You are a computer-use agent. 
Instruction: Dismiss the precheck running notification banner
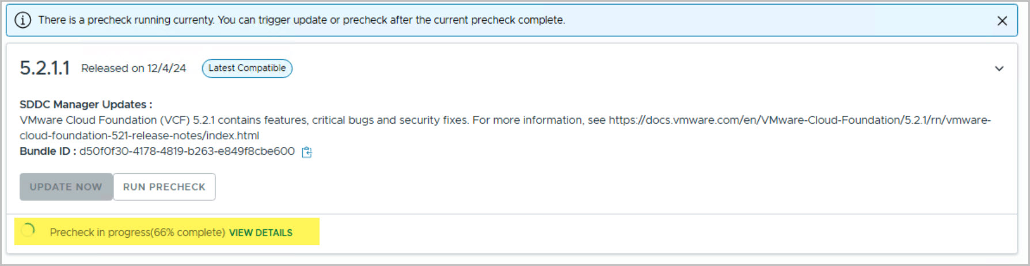coord(1002,21)
